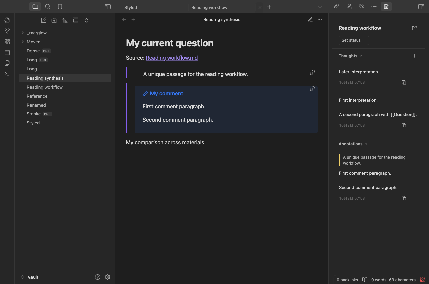Image resolution: width=429 pixels, height=284 pixels.
Task: Open quick switcher from the ribbon
Action: click(7, 20)
